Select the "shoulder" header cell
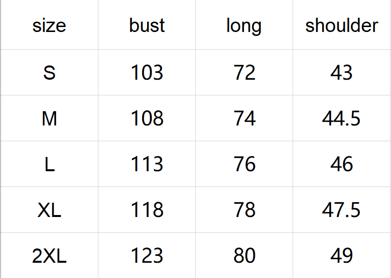Screen dimensions: 391x278 click(341, 26)
